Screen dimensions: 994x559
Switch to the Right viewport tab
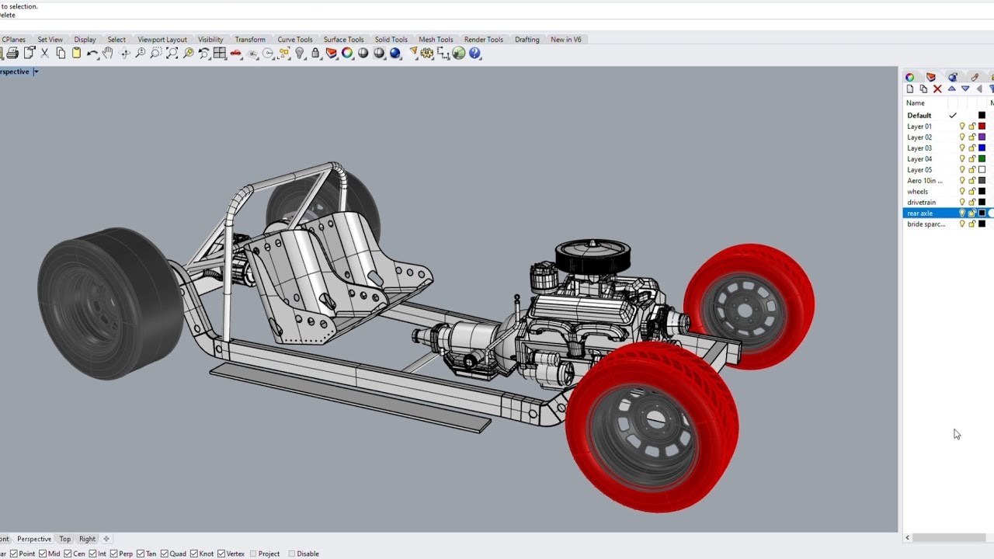(x=87, y=539)
